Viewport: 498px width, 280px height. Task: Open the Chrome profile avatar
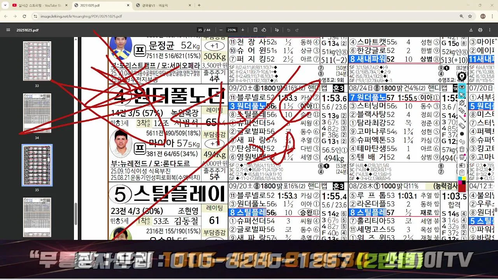[x=483, y=16]
